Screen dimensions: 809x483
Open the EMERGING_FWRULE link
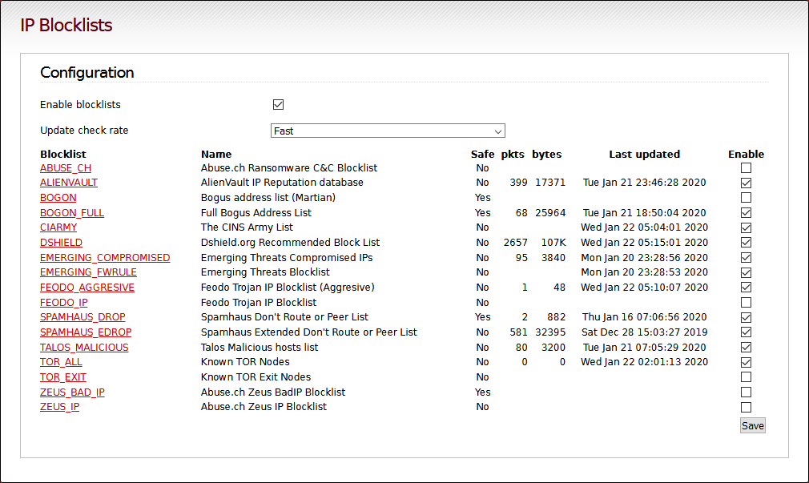point(89,272)
